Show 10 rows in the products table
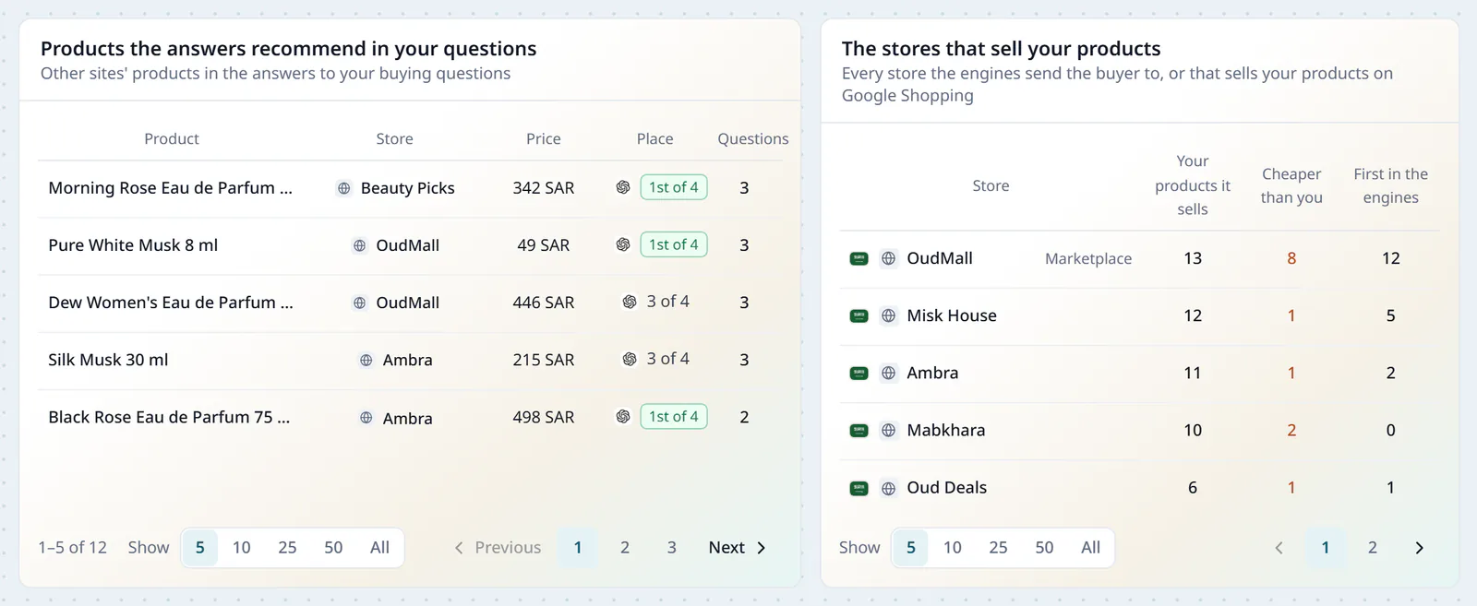Image resolution: width=1477 pixels, height=606 pixels. coord(241,548)
